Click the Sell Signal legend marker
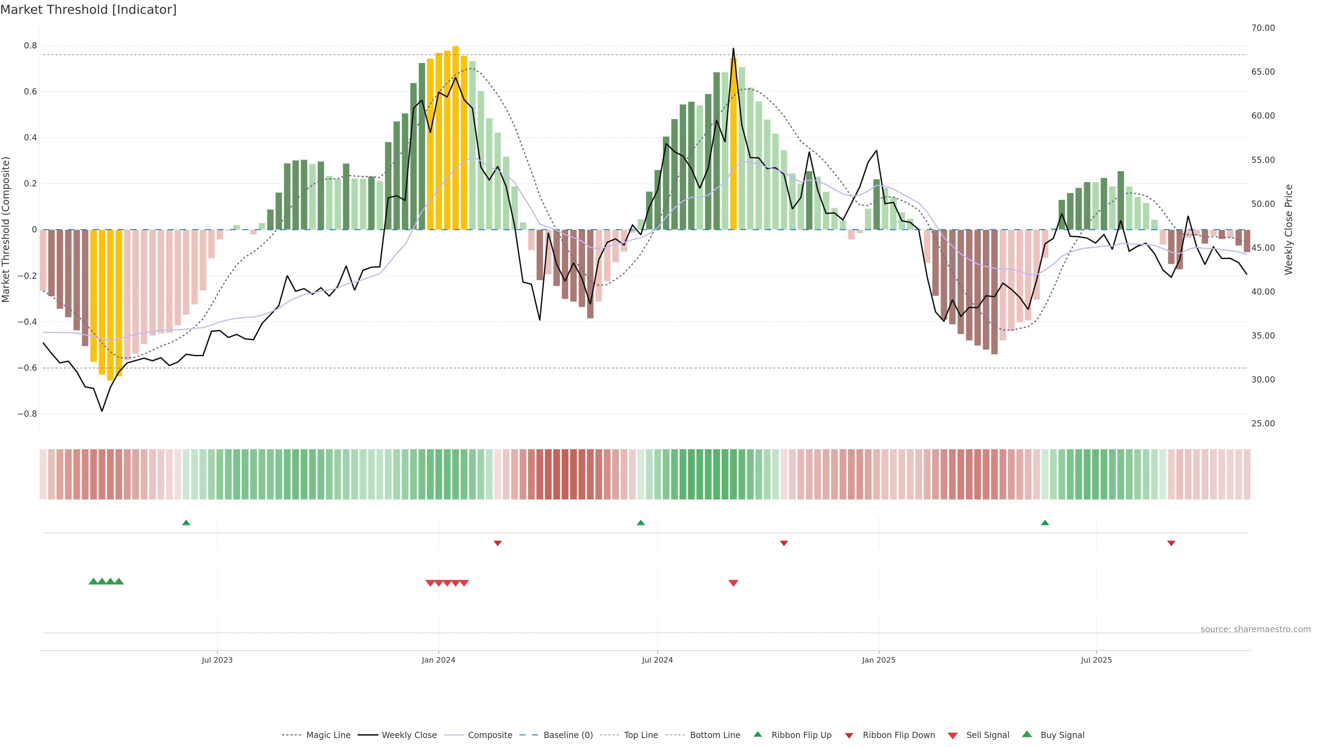Screen dimensions: 1328x747 click(952, 735)
